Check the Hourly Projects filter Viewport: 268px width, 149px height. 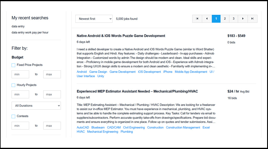pyautogui.click(x=13, y=85)
